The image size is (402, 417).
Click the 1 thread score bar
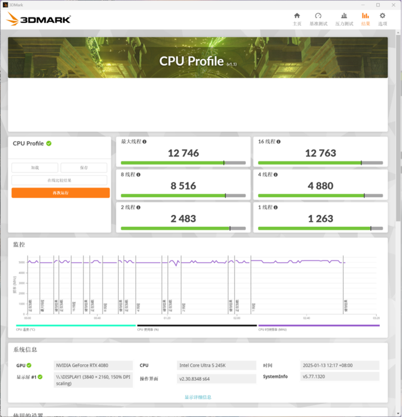[x=320, y=228]
